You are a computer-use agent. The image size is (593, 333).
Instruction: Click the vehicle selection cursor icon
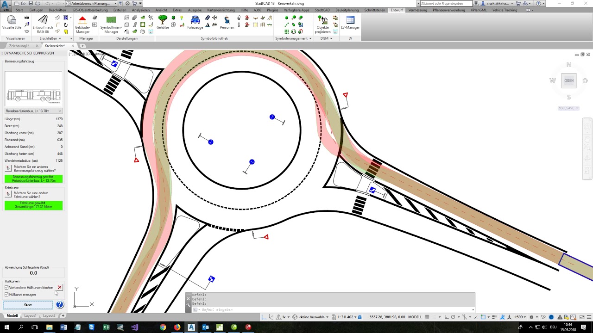[8, 168]
